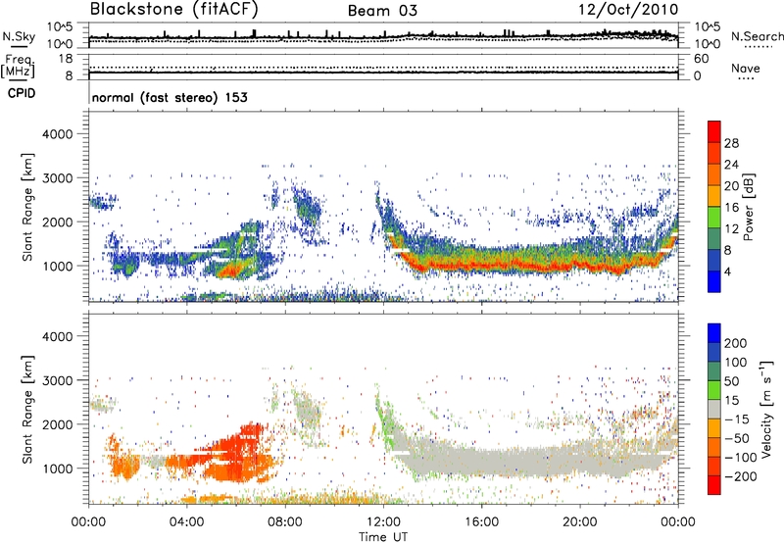Click the "N.Sky" legend label
784x543 pixels.
click(19, 36)
